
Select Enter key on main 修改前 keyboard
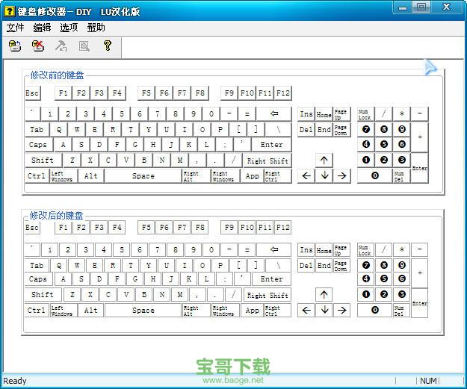272,145
